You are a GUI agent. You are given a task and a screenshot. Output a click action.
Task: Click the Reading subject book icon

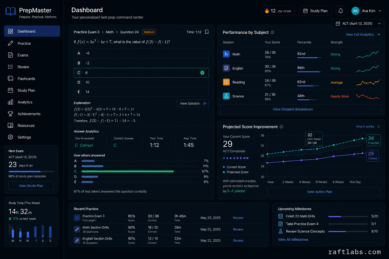[x=226, y=82]
